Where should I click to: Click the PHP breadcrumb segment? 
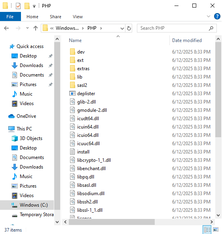tap(92, 28)
